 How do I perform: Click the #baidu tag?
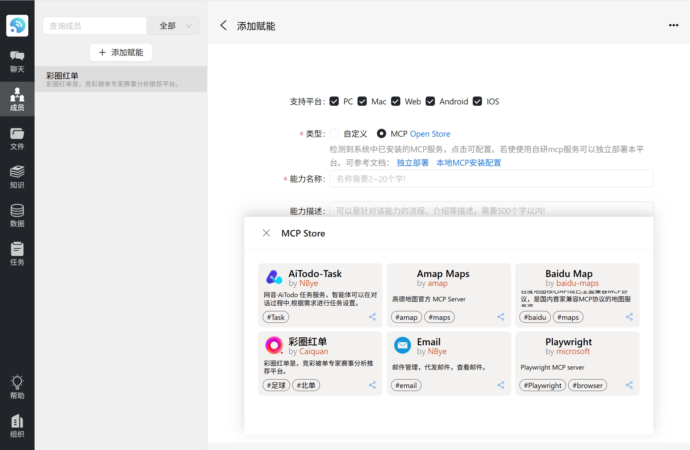(535, 317)
